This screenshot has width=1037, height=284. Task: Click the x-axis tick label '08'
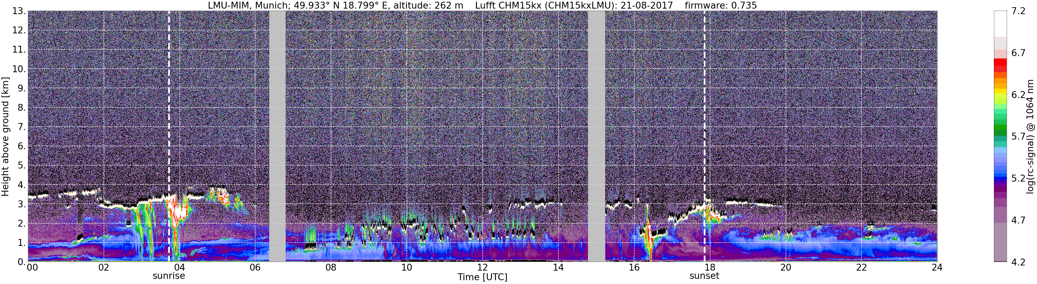click(x=331, y=267)
